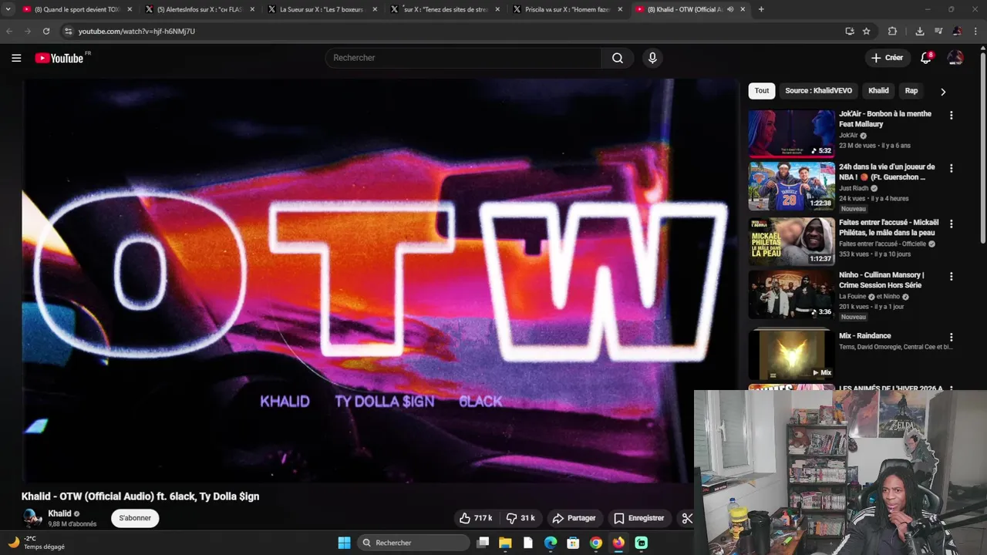Viewport: 987px width, 555px height.
Task: Bookmark the page with the star icon
Action: click(867, 31)
